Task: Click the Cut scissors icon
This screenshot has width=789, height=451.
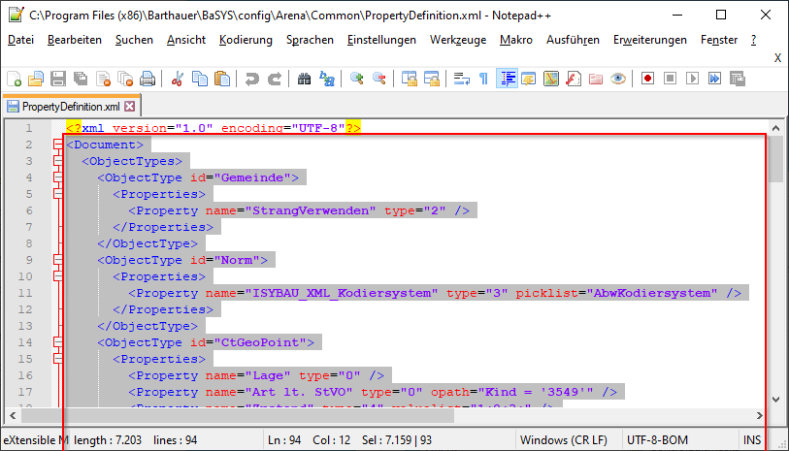Action: coord(178,79)
